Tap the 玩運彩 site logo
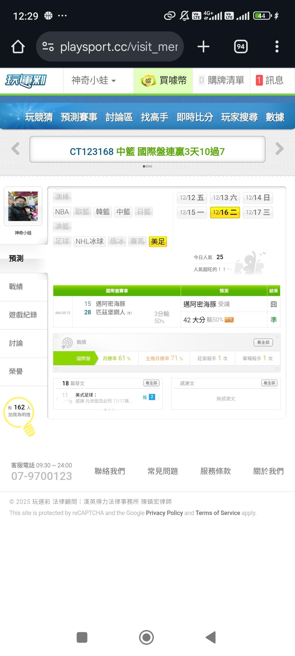This screenshot has width=295, height=656. pyautogui.click(x=26, y=81)
